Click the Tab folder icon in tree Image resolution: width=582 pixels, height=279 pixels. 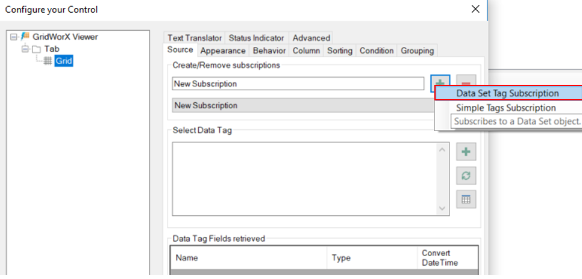click(x=36, y=49)
